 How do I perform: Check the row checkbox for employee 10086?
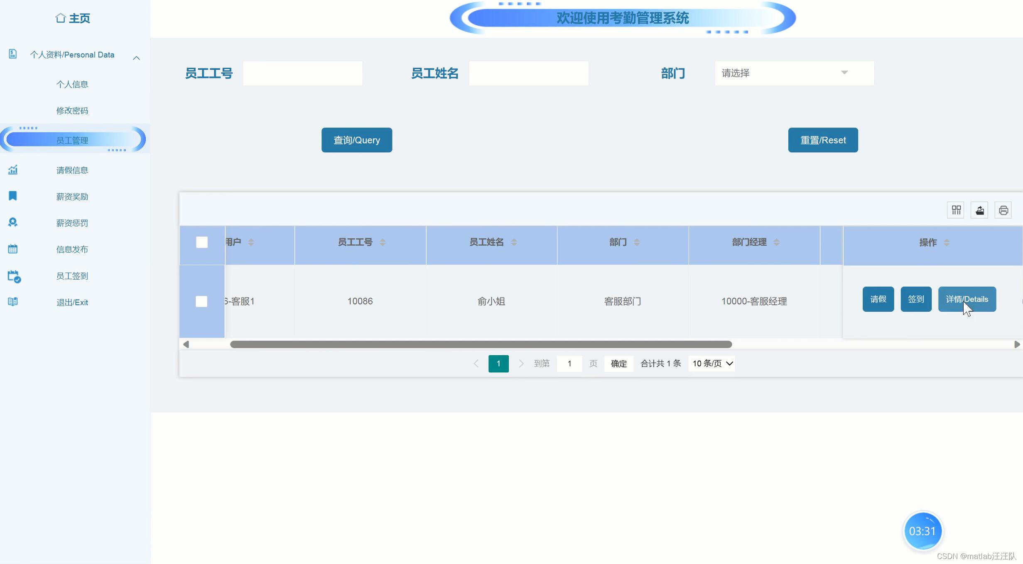click(x=201, y=301)
